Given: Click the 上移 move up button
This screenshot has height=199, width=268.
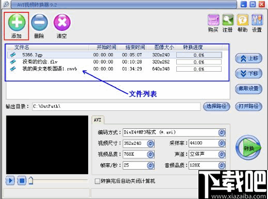Looking at the screenshot, I should tap(248, 58).
